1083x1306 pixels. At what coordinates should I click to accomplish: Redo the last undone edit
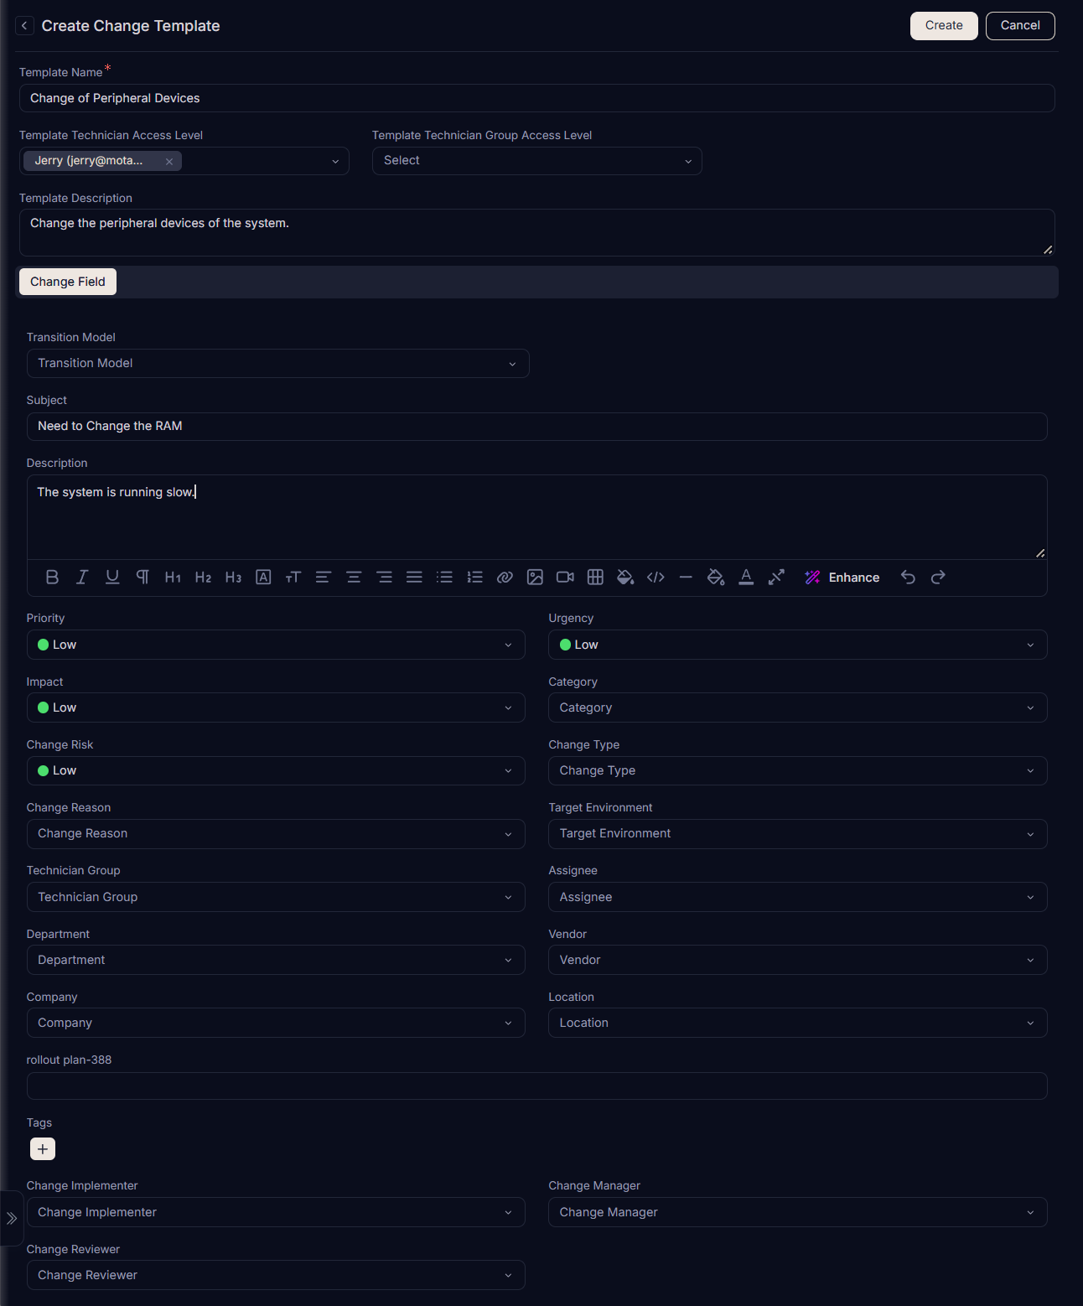(938, 577)
